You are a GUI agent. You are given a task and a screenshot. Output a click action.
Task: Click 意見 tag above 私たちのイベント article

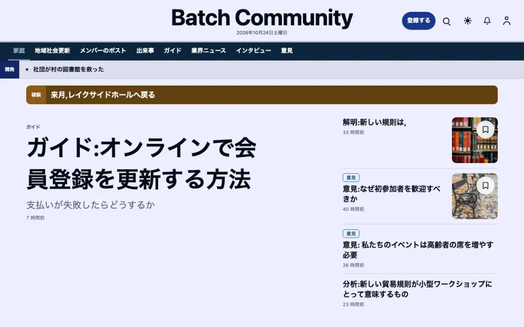pyautogui.click(x=351, y=233)
